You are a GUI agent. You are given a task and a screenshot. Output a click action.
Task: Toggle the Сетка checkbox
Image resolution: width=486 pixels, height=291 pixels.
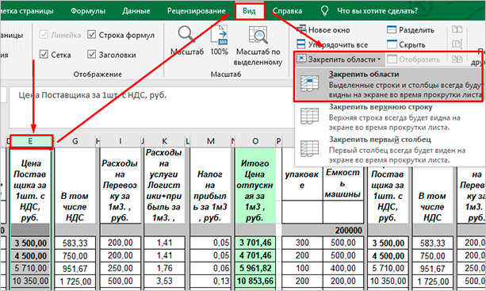point(44,54)
